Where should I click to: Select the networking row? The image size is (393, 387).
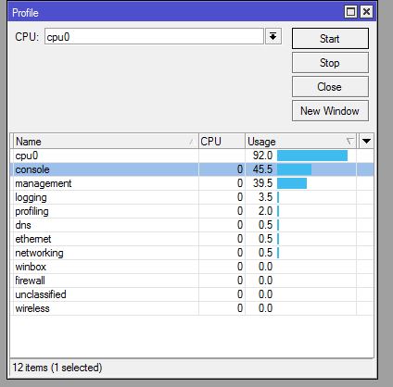192,253
